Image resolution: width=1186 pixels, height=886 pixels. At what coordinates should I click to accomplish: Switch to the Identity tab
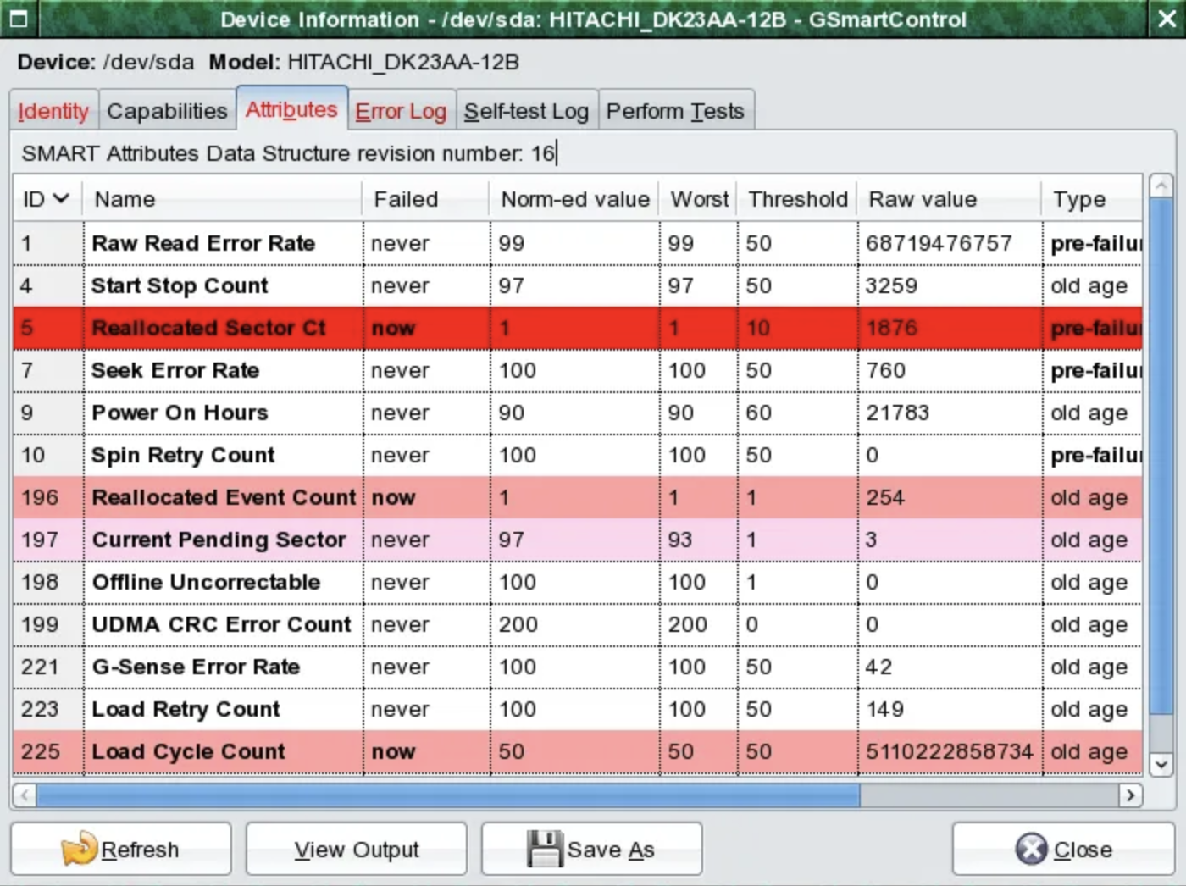click(x=53, y=111)
